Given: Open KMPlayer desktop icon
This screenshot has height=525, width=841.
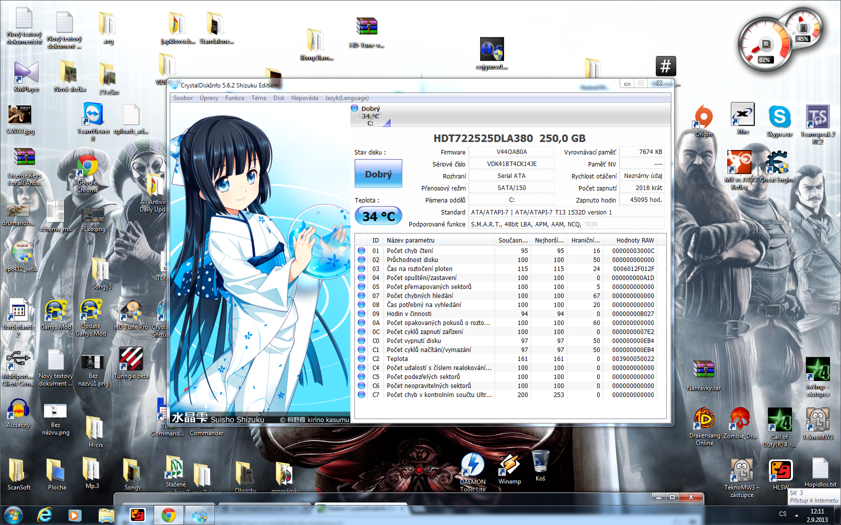Looking at the screenshot, I should 27,76.
